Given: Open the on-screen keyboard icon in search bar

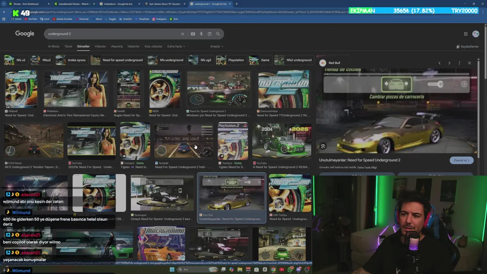Looking at the screenshot, I should pos(193,34).
